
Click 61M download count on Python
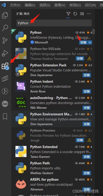(x=80, y=33)
